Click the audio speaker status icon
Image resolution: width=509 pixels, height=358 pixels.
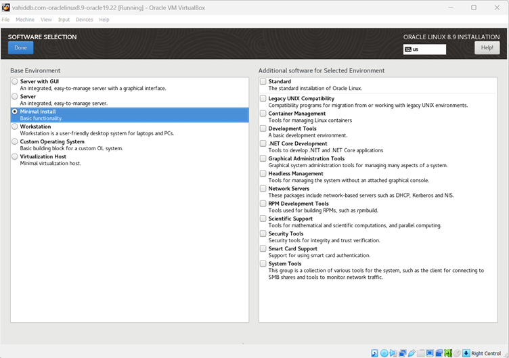(393, 353)
